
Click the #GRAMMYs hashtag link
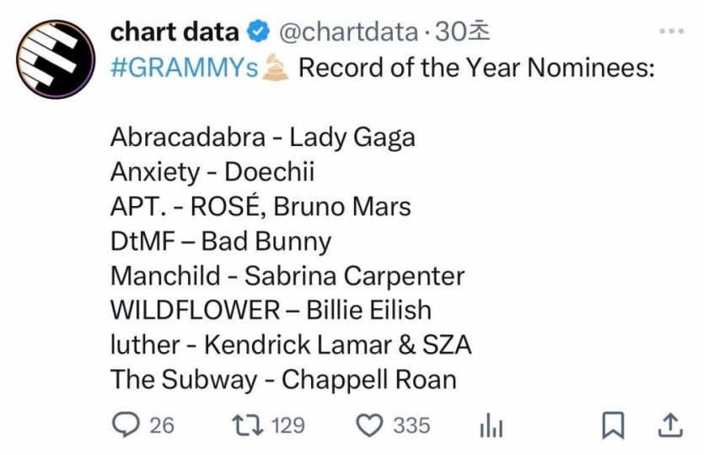184,68
